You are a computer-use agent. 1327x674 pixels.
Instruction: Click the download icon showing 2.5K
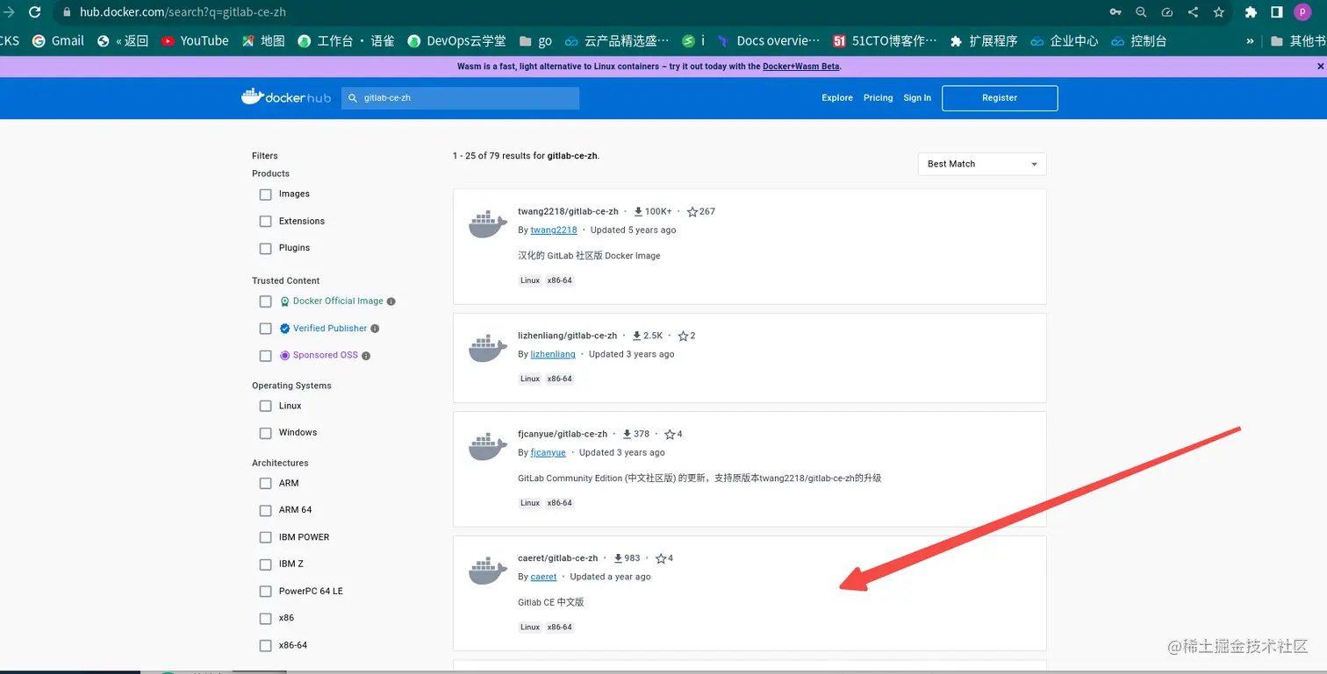636,336
